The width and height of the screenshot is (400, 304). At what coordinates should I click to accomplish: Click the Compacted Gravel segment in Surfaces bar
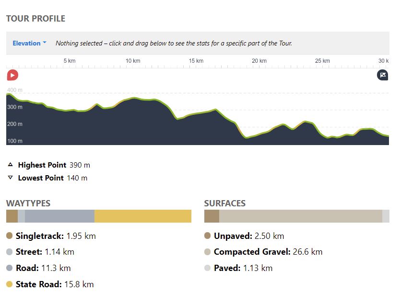point(300,216)
